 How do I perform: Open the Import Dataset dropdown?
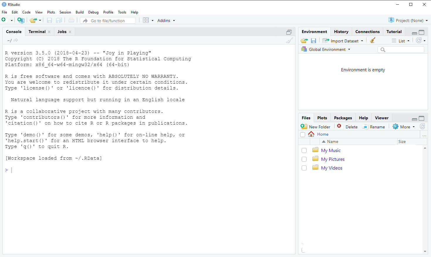(x=343, y=41)
